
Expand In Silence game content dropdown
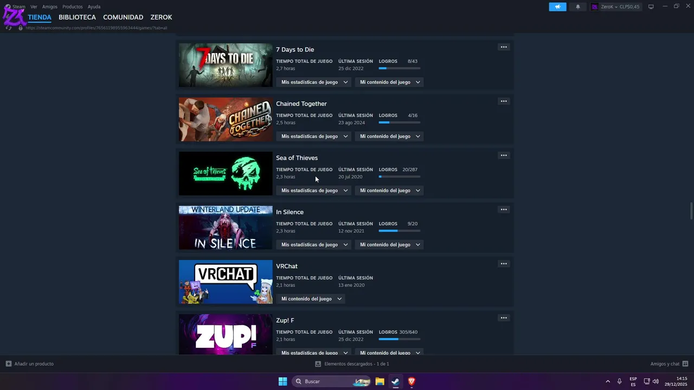coord(389,245)
